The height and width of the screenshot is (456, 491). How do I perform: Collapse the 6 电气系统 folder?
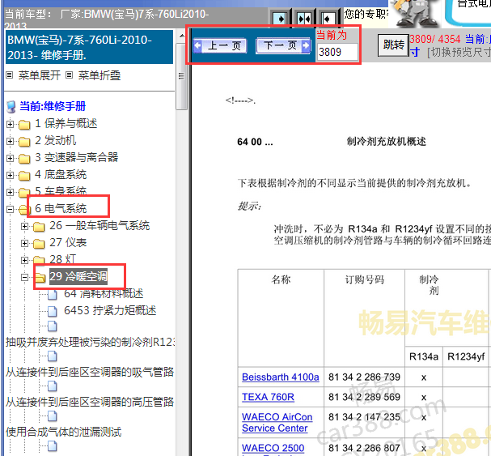[10, 209]
